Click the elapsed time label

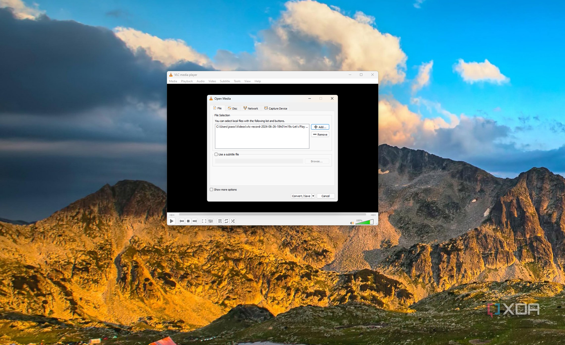[x=172, y=215]
